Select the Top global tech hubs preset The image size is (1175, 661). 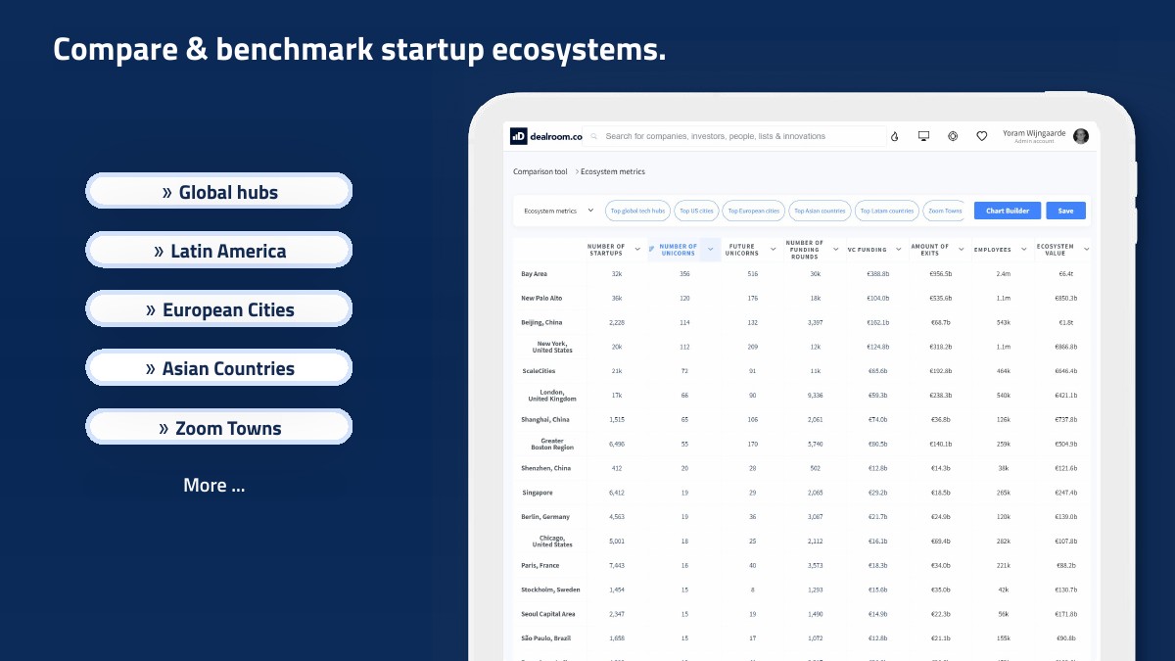pos(637,211)
